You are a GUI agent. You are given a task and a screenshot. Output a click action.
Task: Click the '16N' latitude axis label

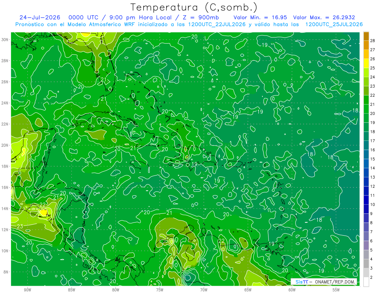(x=5, y=187)
